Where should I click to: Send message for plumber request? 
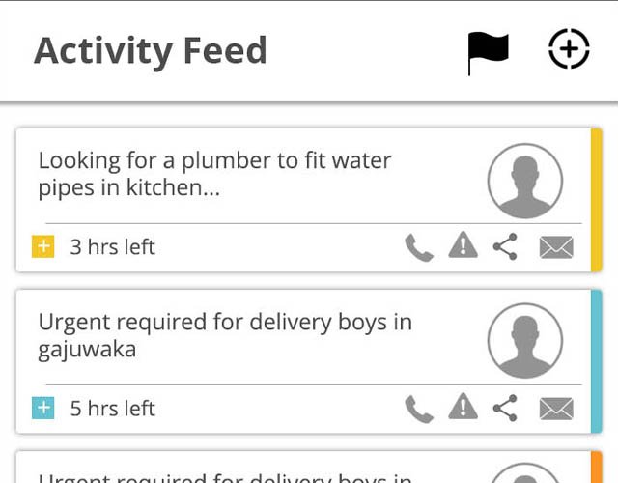coord(556,248)
